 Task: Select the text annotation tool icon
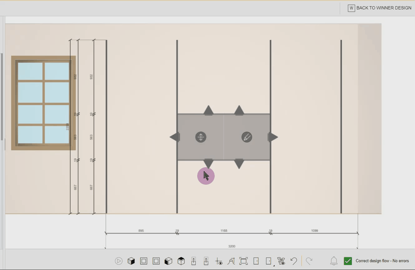pyautogui.click(x=231, y=261)
